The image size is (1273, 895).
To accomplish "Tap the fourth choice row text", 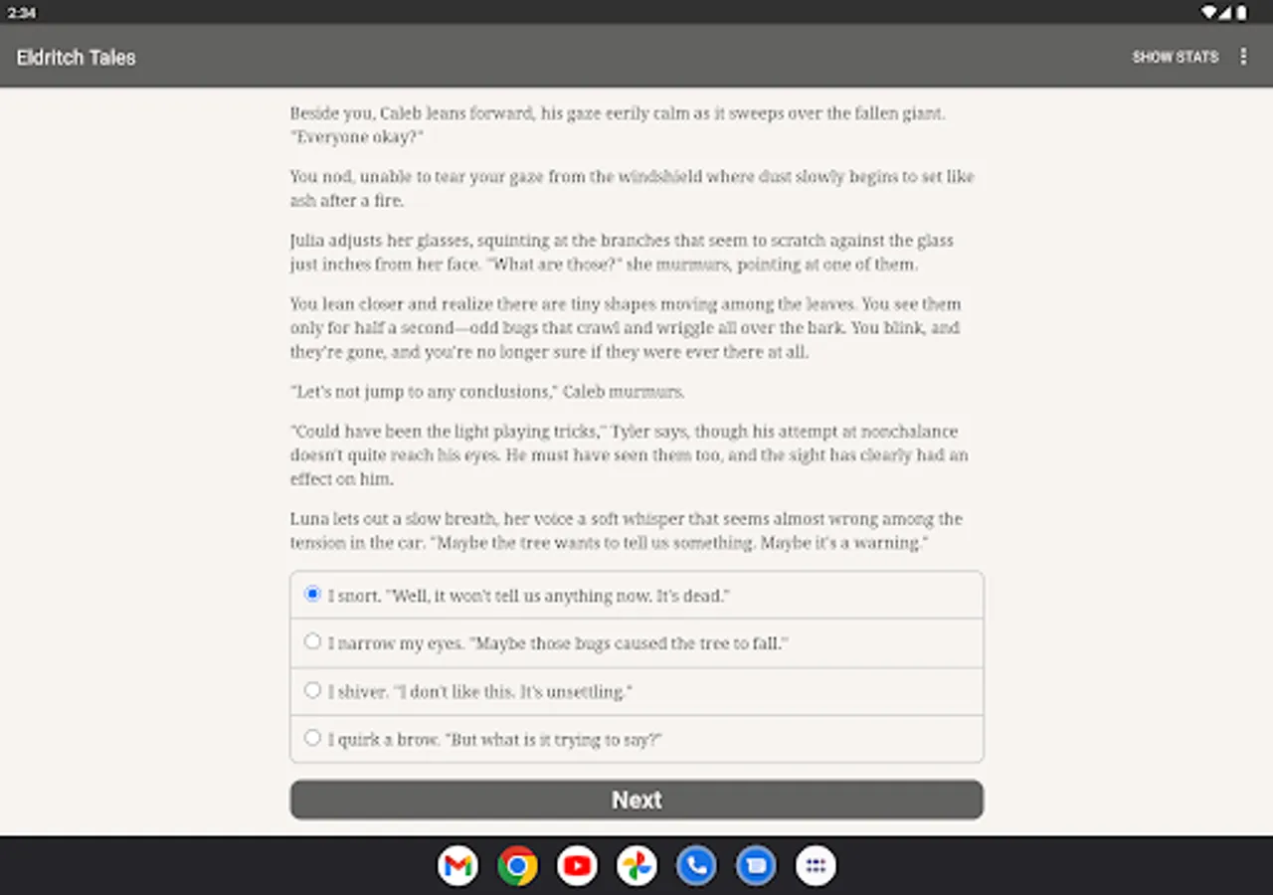I will pyautogui.click(x=497, y=739).
